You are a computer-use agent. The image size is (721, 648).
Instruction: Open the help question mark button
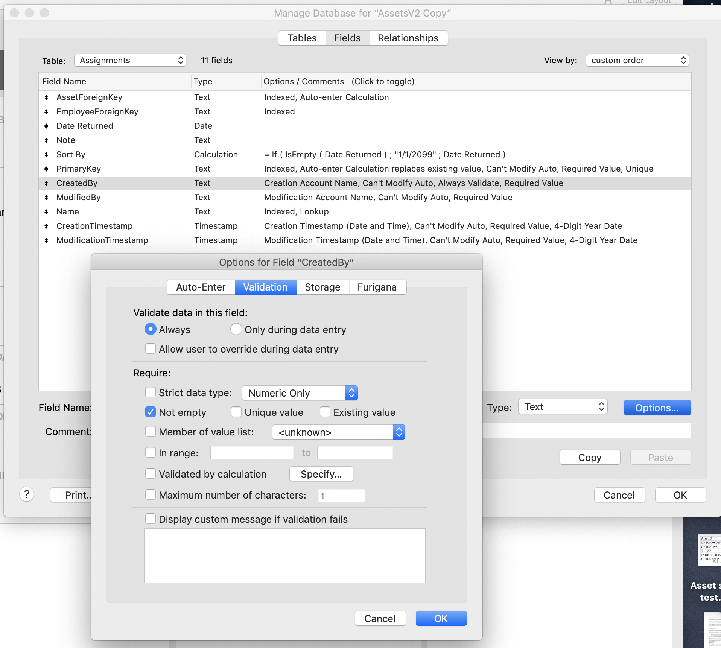(x=27, y=494)
